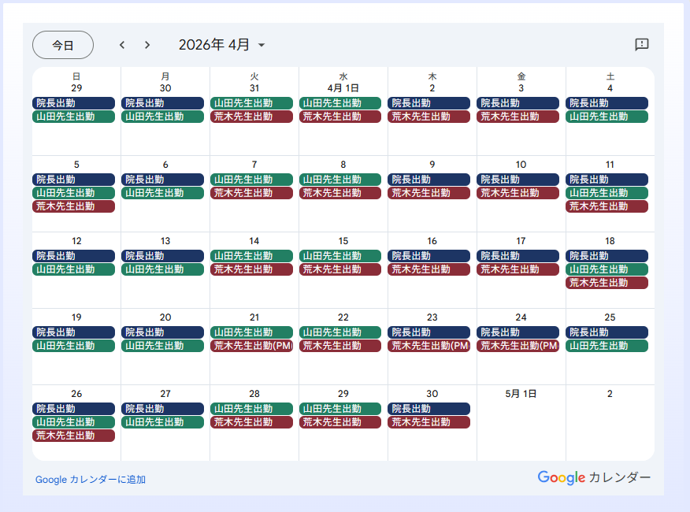
Task: Click the Google カレンダー logo
Action: (x=594, y=477)
